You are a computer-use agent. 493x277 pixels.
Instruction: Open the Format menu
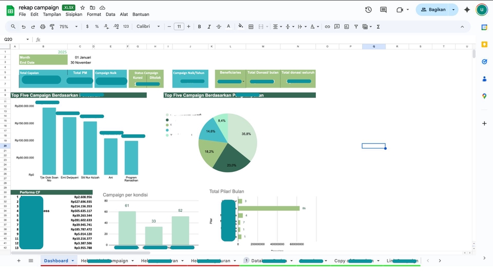94,14
